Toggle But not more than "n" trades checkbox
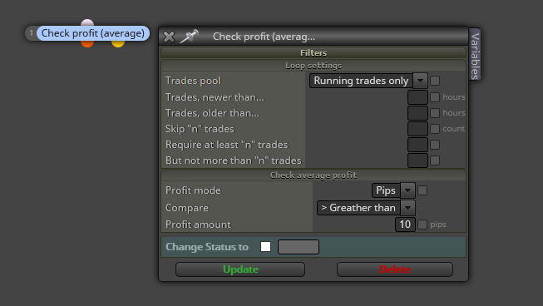 coord(435,160)
